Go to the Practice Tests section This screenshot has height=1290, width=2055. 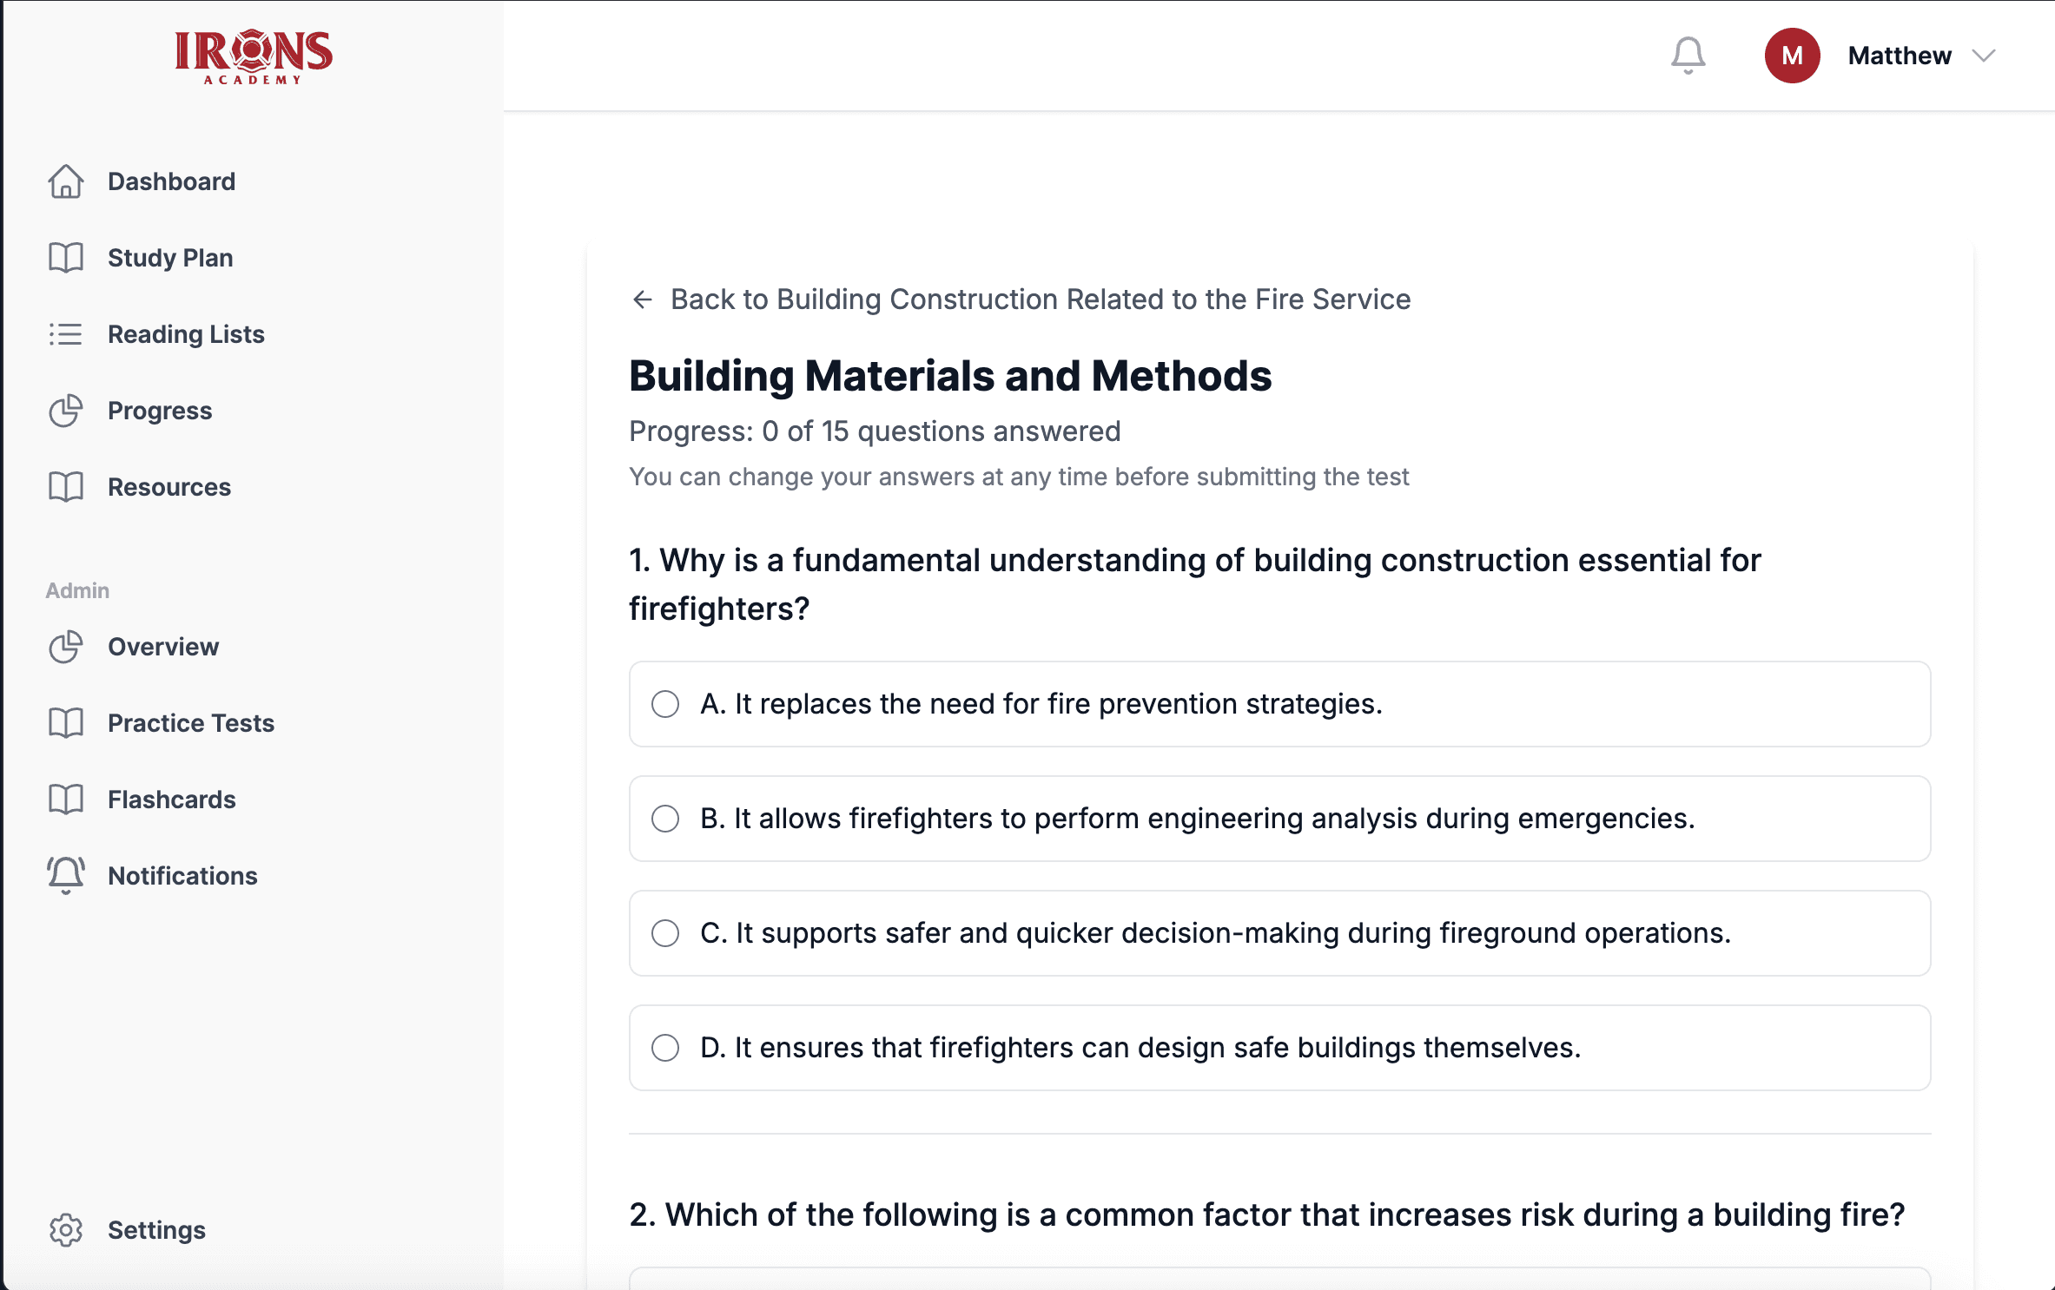click(x=190, y=722)
